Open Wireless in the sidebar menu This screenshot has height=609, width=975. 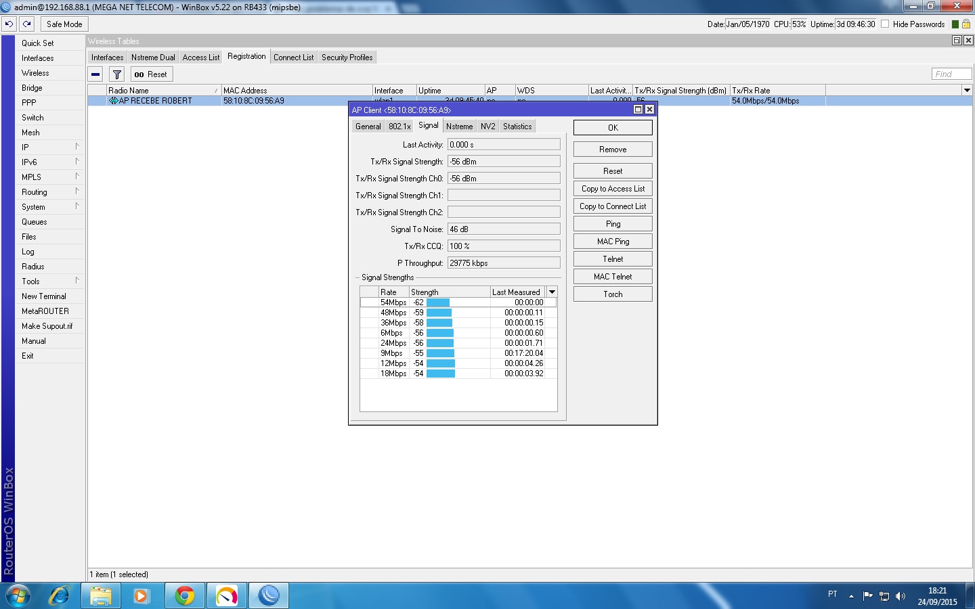pos(35,73)
